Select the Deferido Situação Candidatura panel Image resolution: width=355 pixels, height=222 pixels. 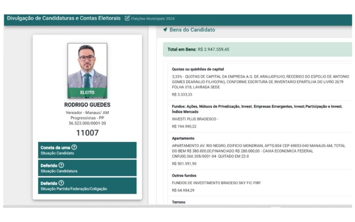pos(87,168)
